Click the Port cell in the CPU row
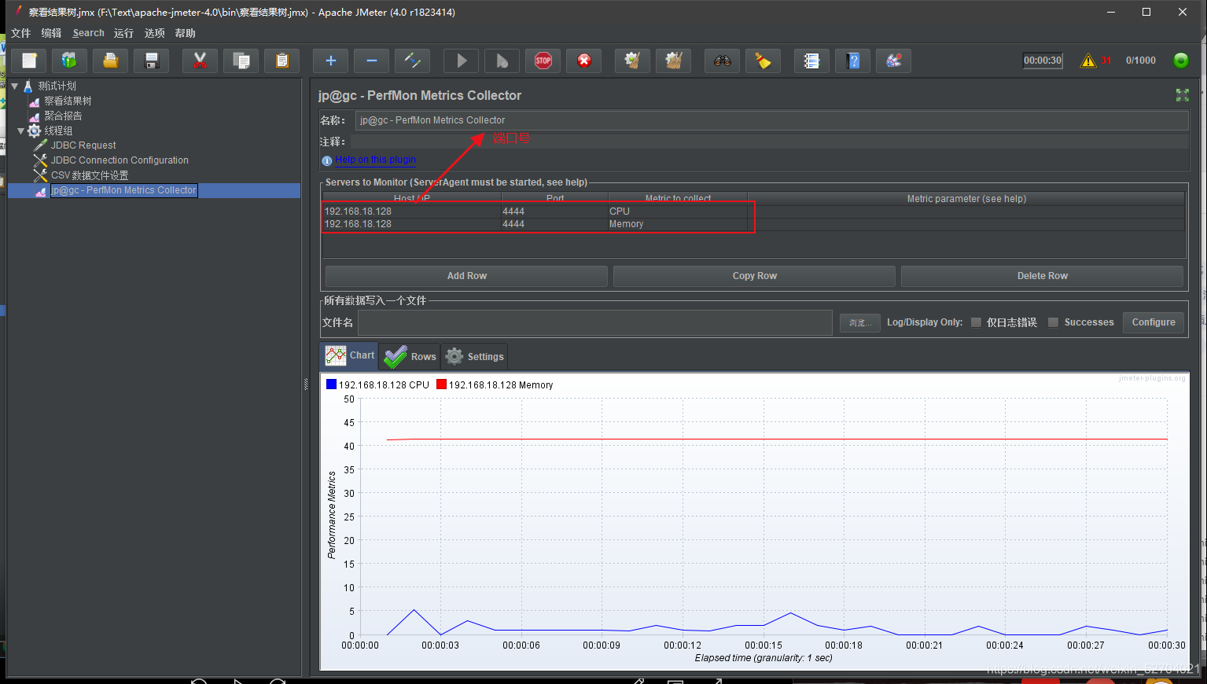This screenshot has width=1207, height=684. 554,211
